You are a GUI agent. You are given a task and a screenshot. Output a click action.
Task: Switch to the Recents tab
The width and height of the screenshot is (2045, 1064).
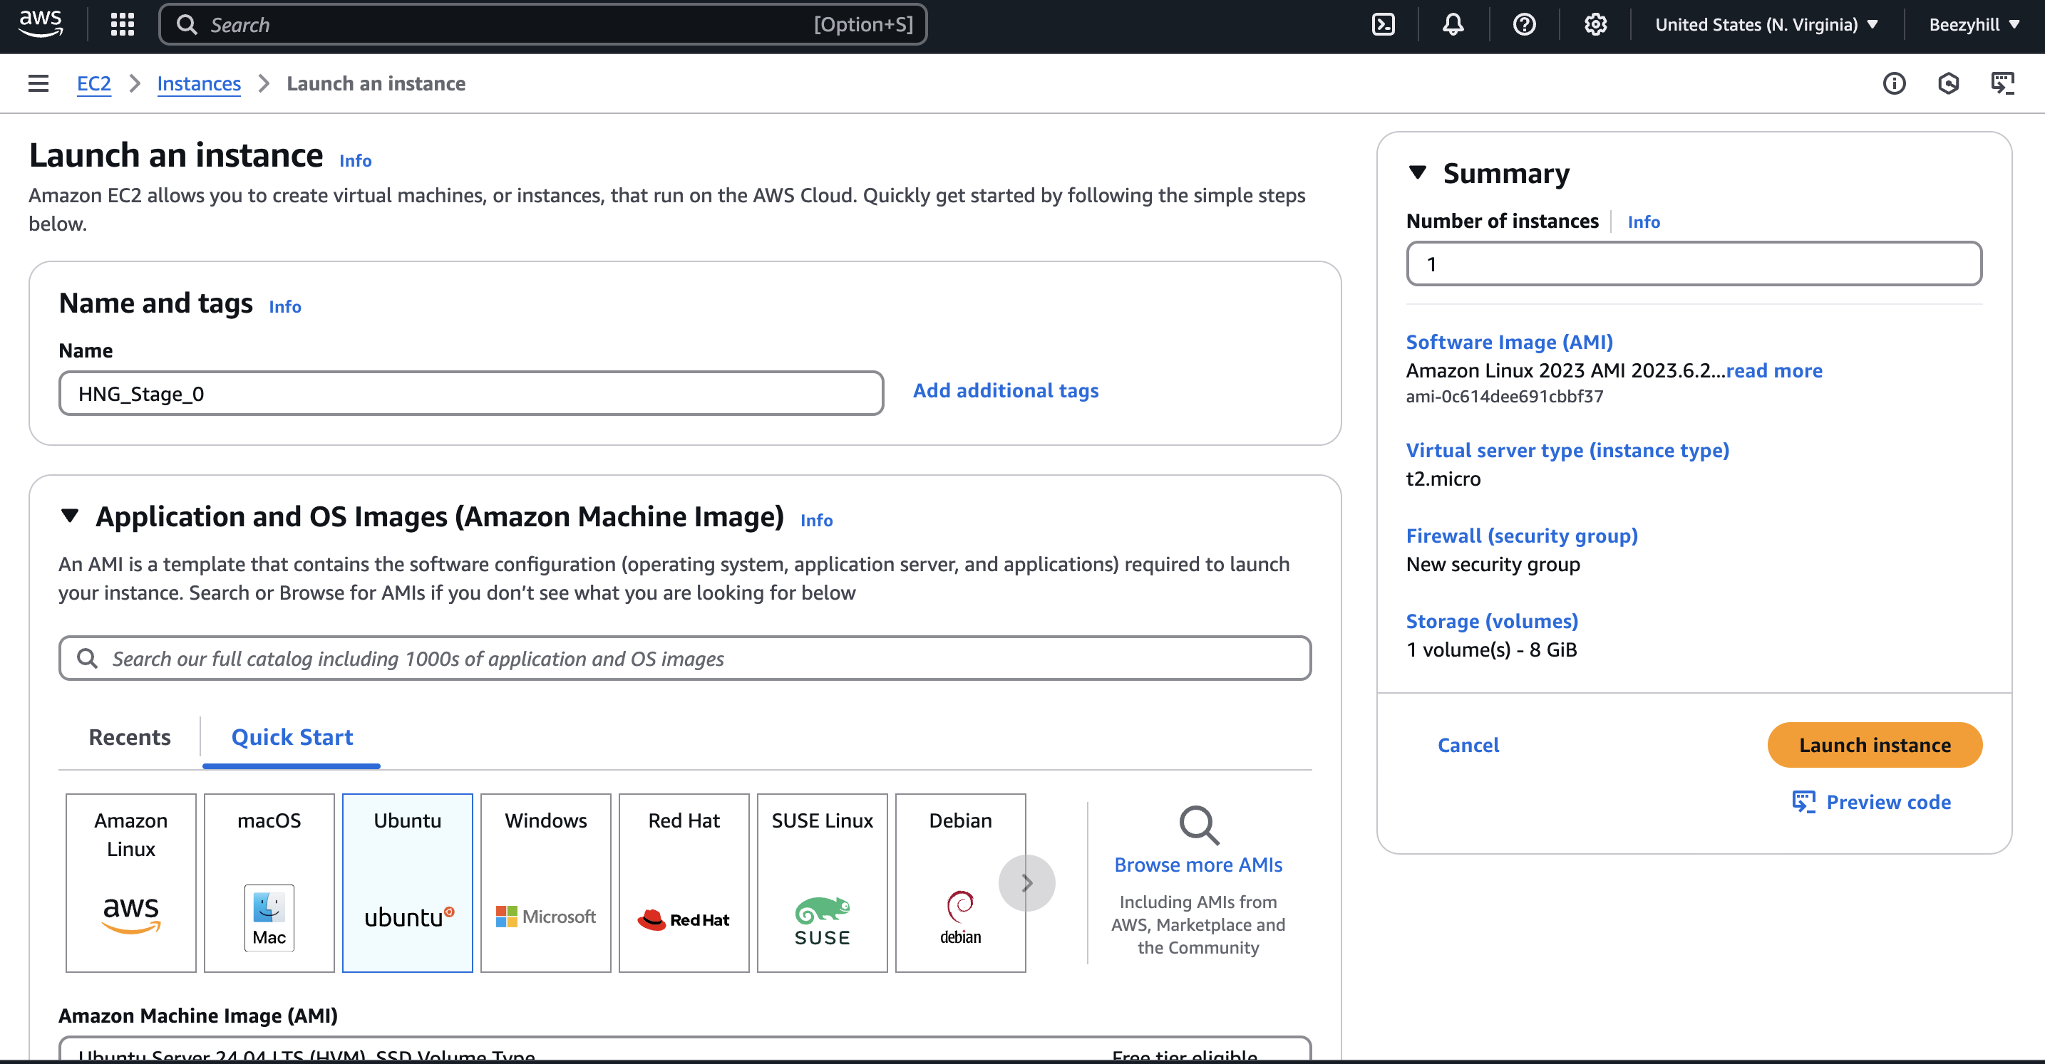[x=130, y=737]
